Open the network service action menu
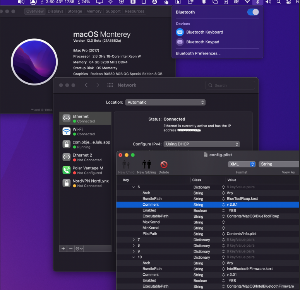Screen dimensions: 300x290 pos(79,249)
